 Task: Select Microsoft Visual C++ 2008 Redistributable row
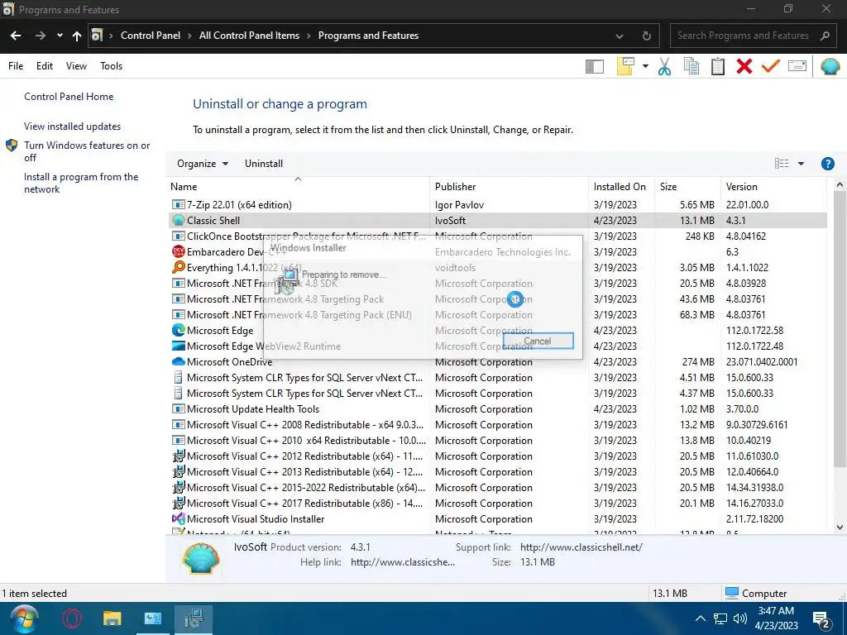pyautogui.click(x=497, y=424)
